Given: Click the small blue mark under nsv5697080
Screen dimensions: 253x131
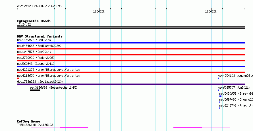Looking at the screenshot, I should coord(220,102).
